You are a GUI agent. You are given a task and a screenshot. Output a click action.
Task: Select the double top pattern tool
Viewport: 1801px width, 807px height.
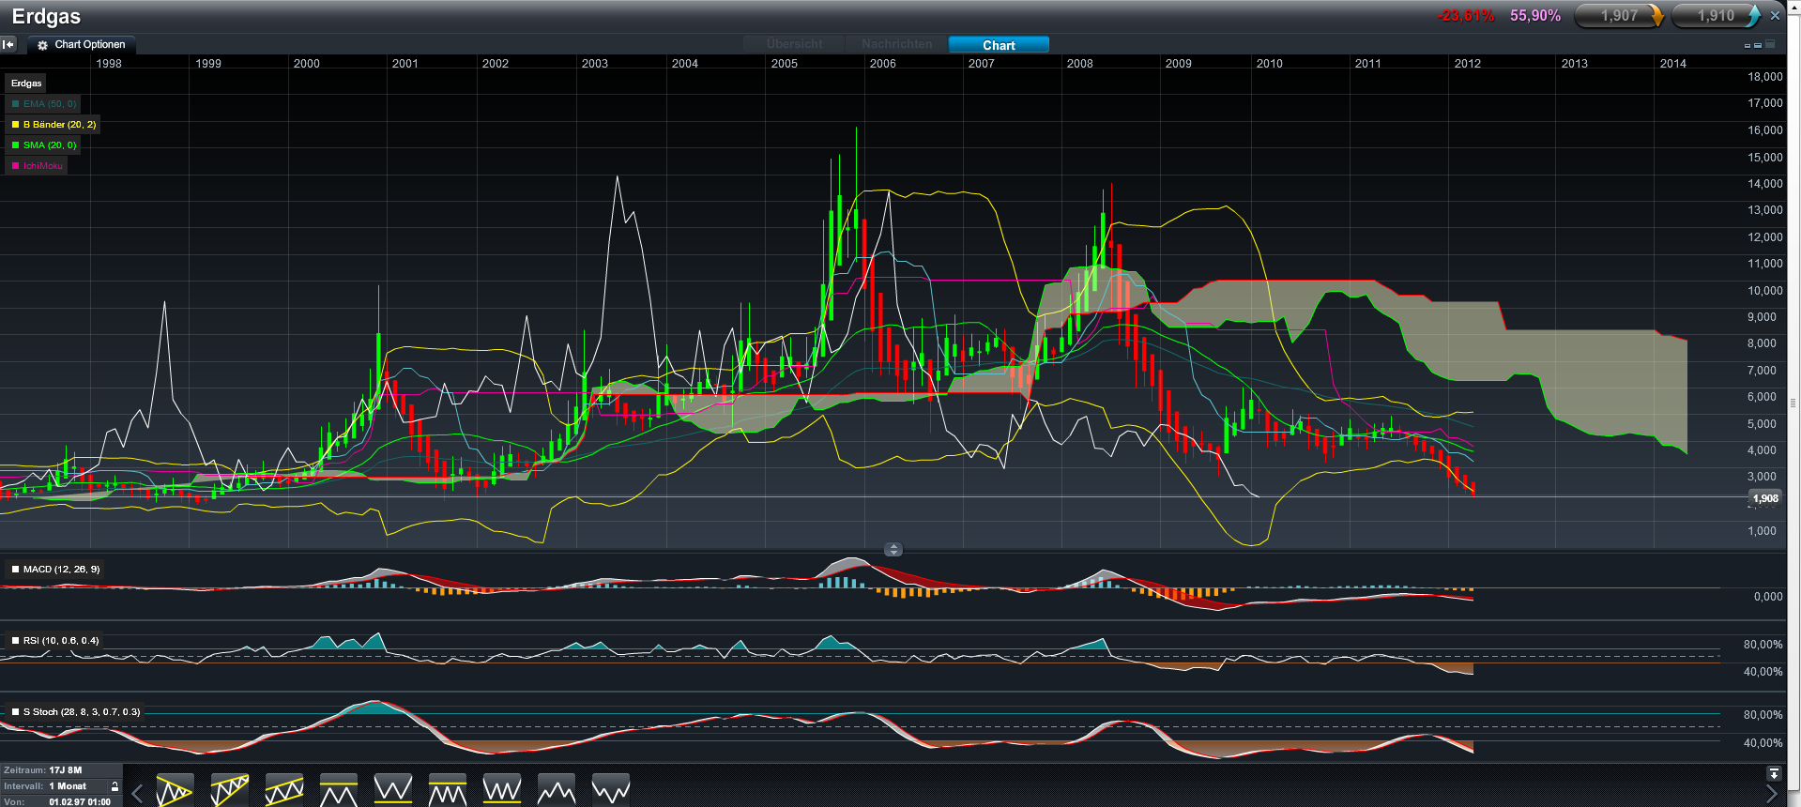click(x=339, y=790)
